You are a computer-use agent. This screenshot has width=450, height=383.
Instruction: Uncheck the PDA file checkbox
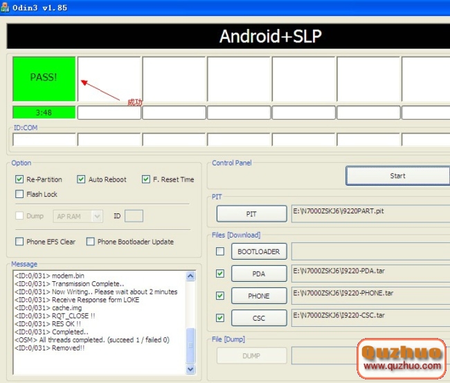[220, 274]
